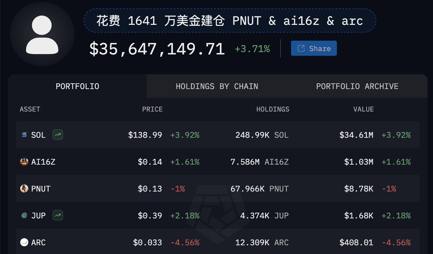Image resolution: width=433 pixels, height=254 pixels.
Task: Sort by the ASSET column header
Action: point(30,109)
